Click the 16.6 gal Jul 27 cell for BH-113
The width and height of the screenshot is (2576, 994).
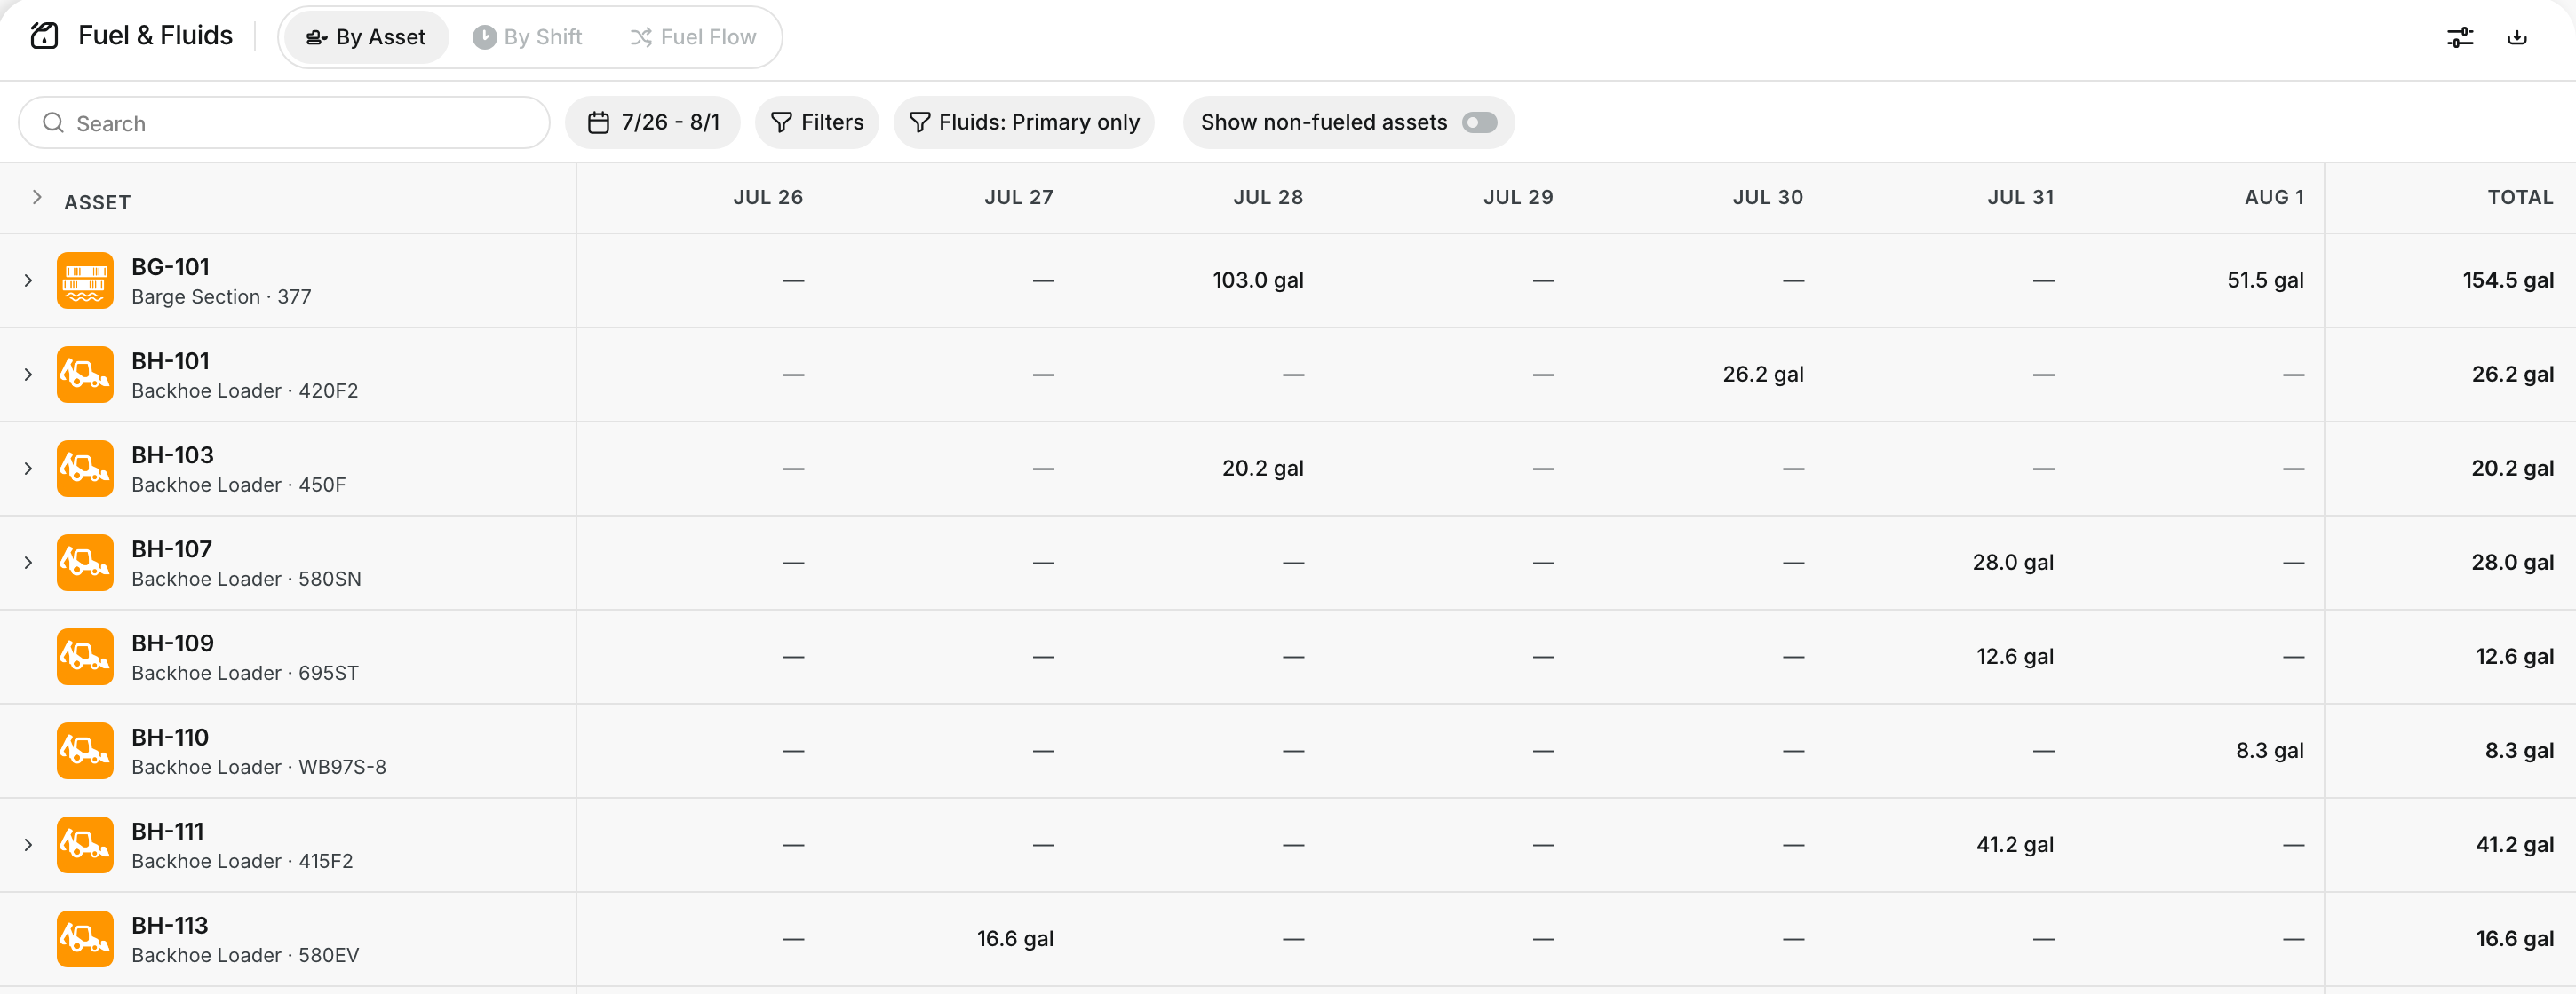click(x=1015, y=938)
